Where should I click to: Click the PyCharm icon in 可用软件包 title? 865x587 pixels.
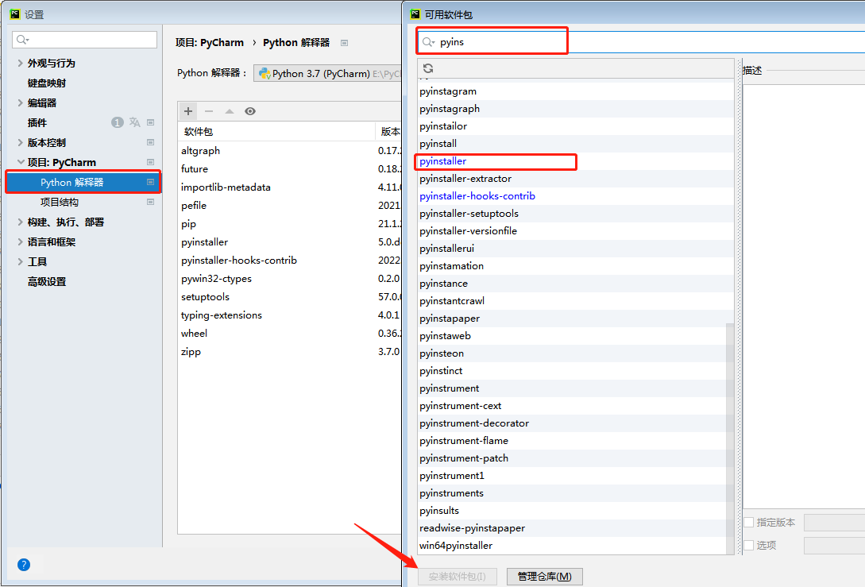pyautogui.click(x=415, y=14)
